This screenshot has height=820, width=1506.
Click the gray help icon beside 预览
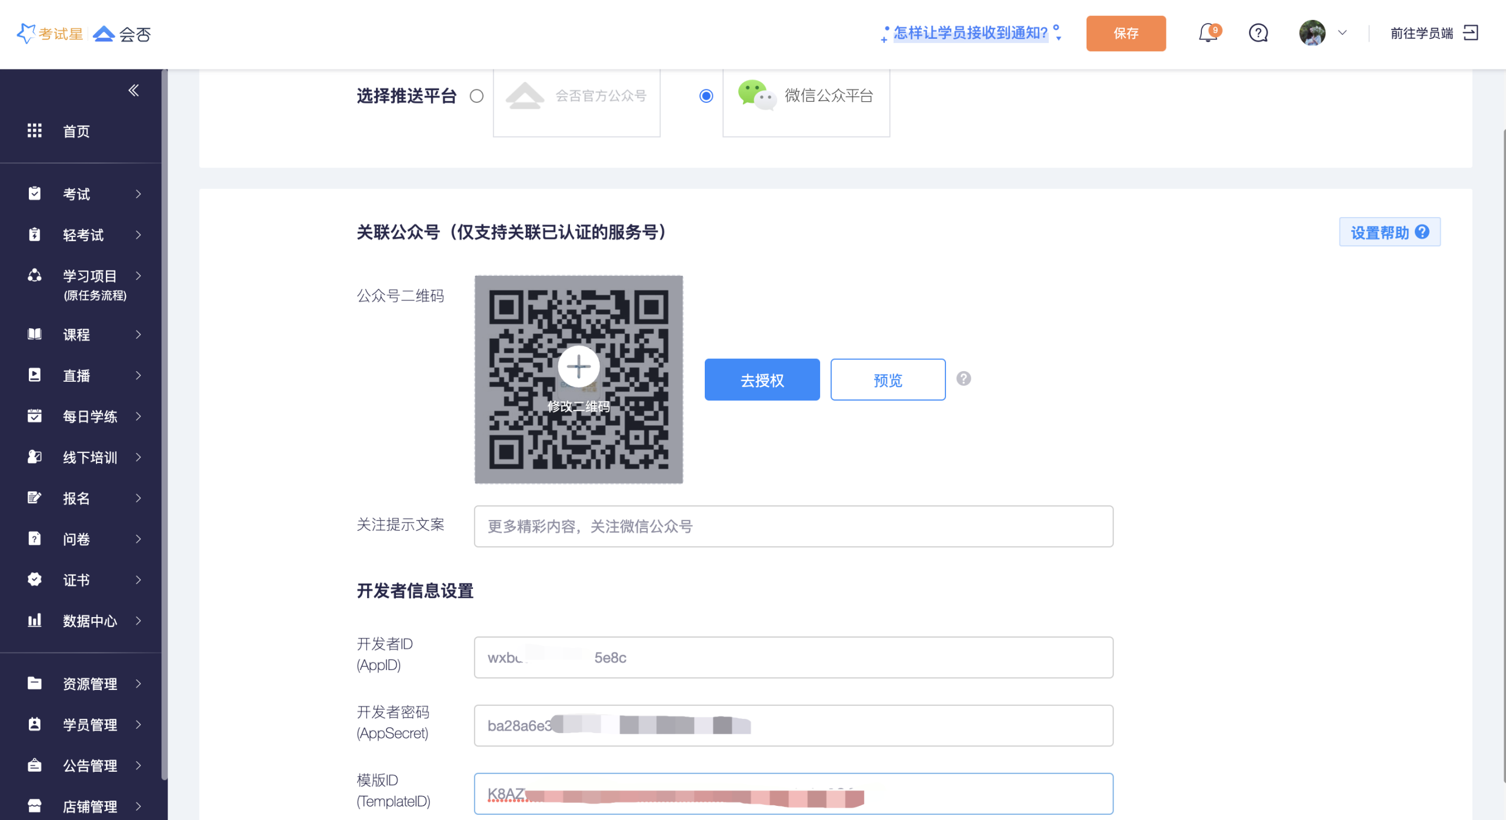(963, 379)
